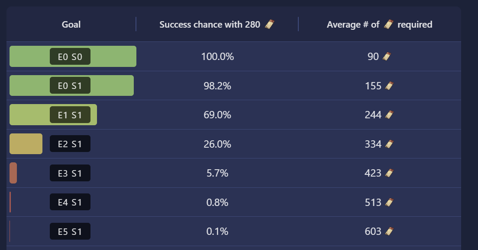
Task: Click the ticket icon next to 90
Action: pyautogui.click(x=387, y=57)
